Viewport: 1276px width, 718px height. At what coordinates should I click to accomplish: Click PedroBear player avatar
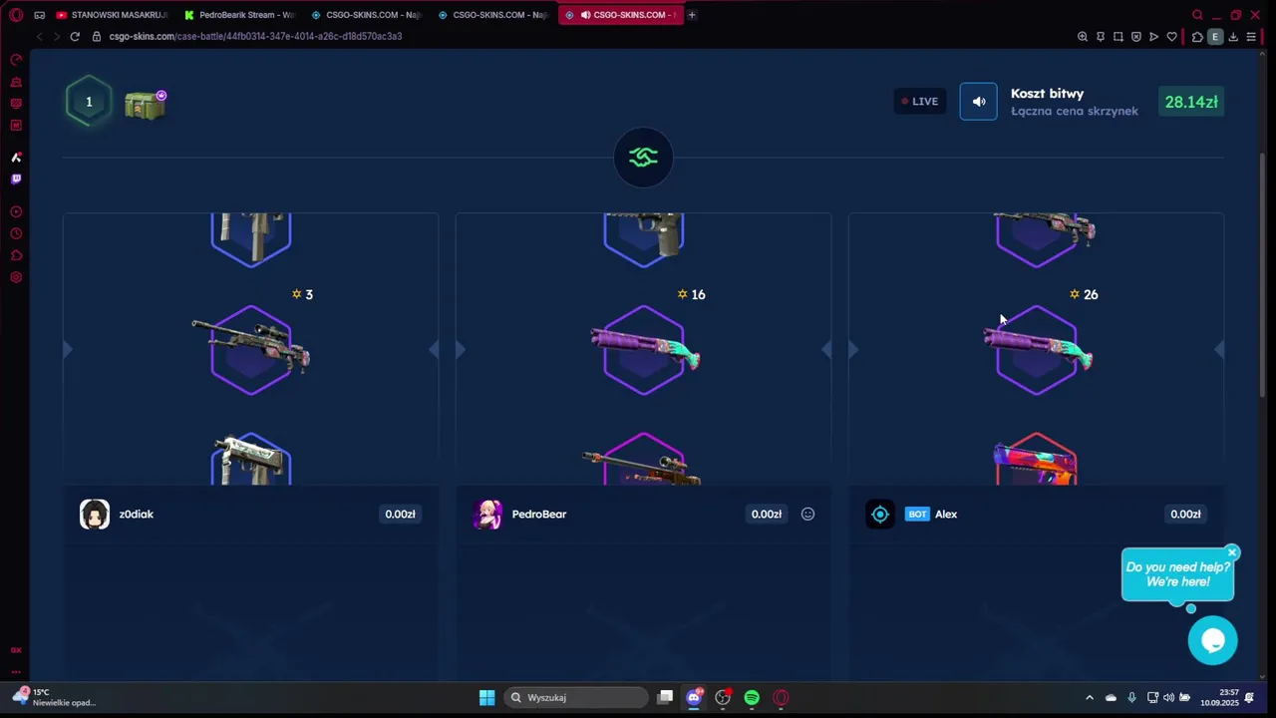(x=487, y=515)
